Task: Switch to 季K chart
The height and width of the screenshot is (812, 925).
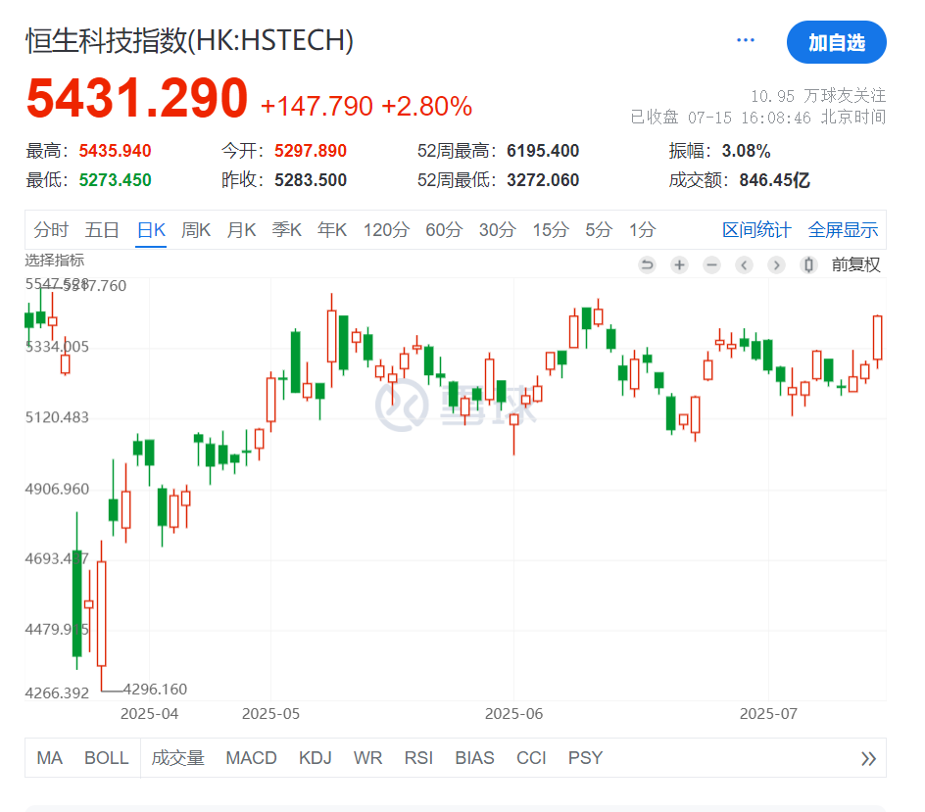Action: [x=287, y=229]
